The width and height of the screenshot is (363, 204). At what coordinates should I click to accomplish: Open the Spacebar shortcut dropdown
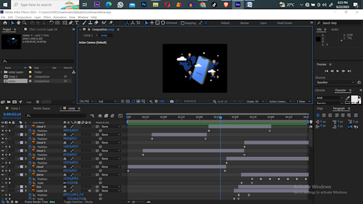click(x=335, y=83)
